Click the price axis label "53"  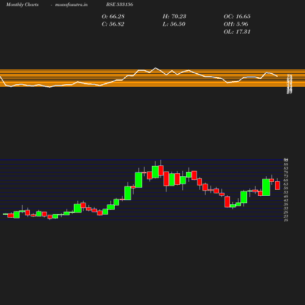[x=286, y=192]
